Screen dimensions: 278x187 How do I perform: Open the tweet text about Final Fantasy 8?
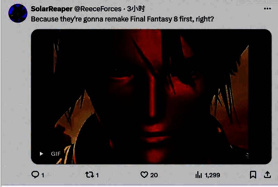point(122,19)
